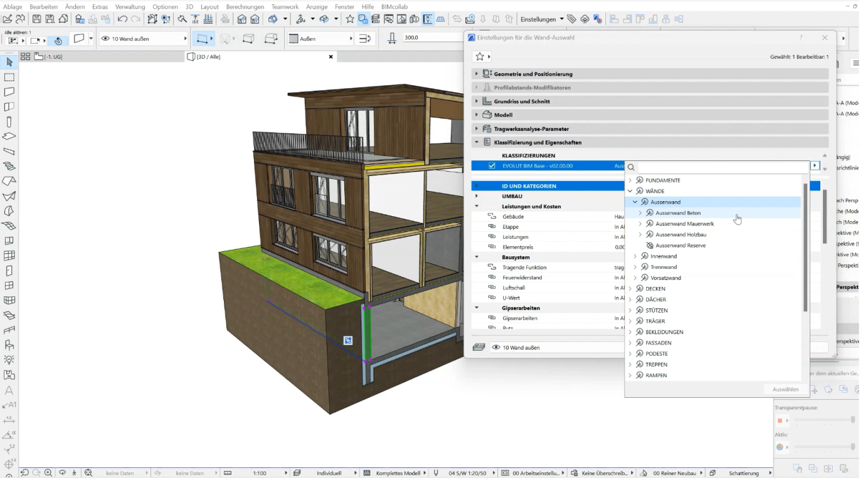Select Aussenwand Mauerwerk classification
This screenshot has width=863, height=478.
click(x=684, y=224)
